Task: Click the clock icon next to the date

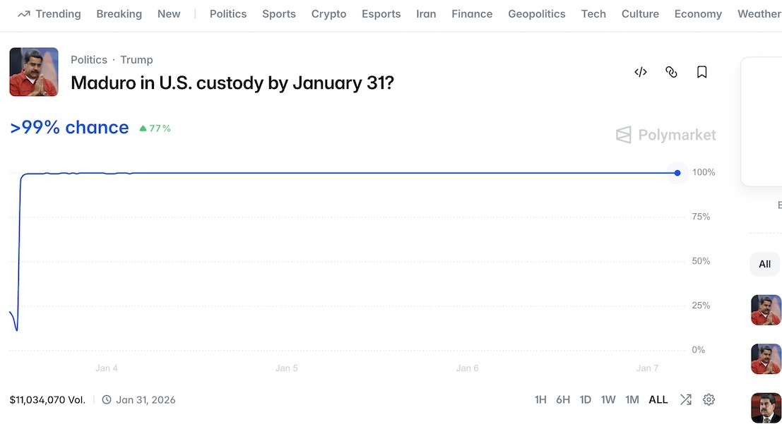Action: 105,399
